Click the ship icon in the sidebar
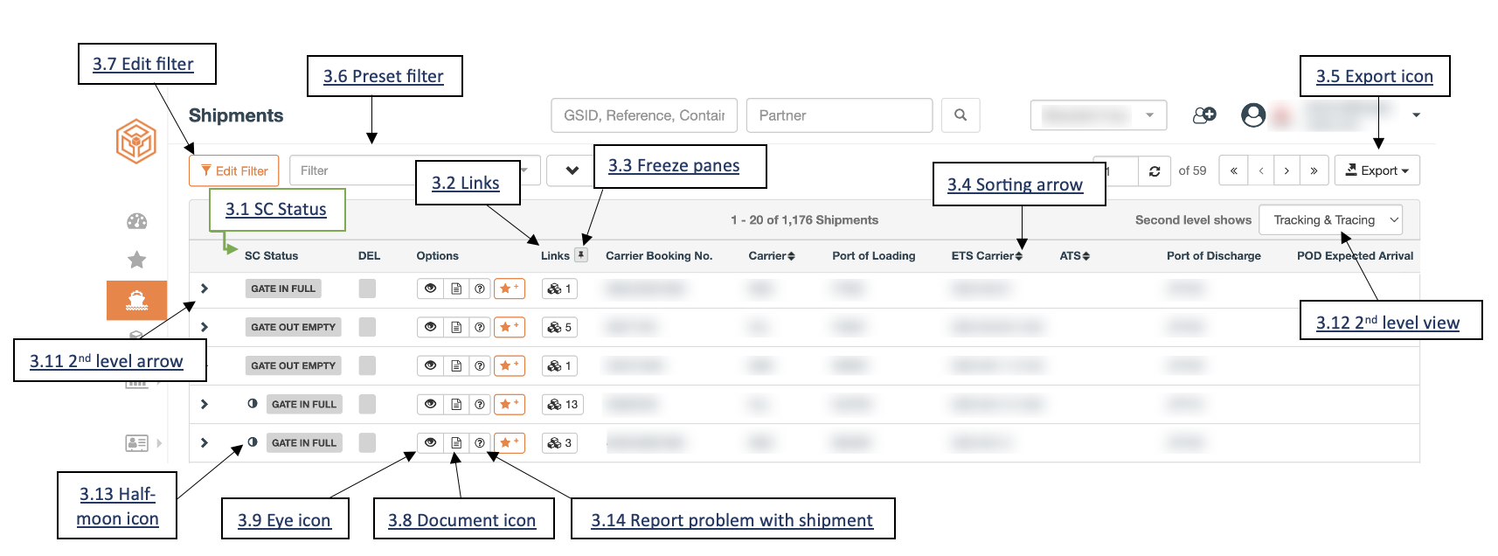The height and width of the screenshot is (556, 1498). (136, 301)
